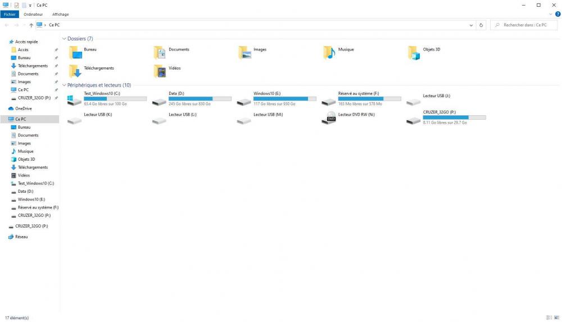
Task: Click the "117 Go libres sur 930 Go" text
Action: coord(275,104)
